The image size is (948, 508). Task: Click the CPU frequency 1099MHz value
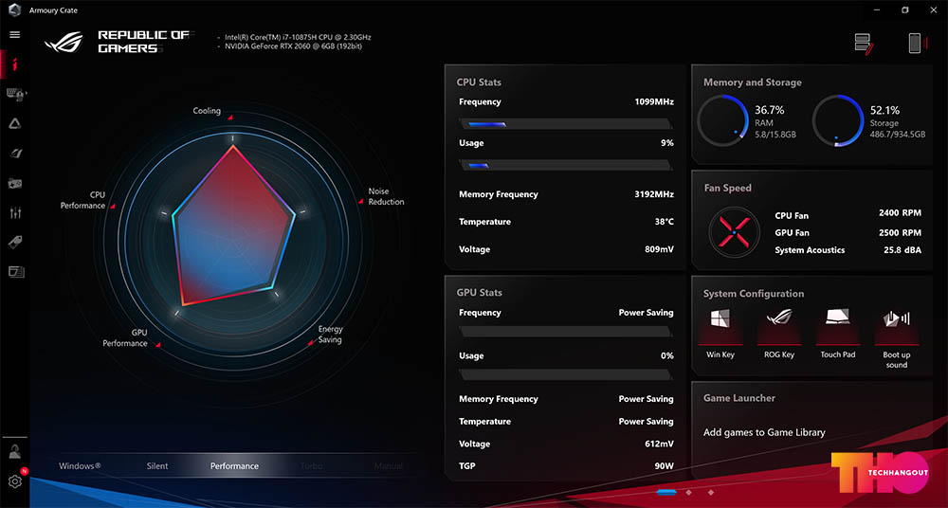click(654, 101)
